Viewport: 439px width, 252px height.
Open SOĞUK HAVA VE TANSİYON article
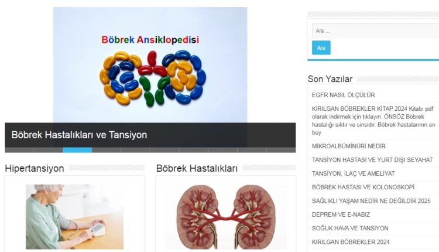350,228
